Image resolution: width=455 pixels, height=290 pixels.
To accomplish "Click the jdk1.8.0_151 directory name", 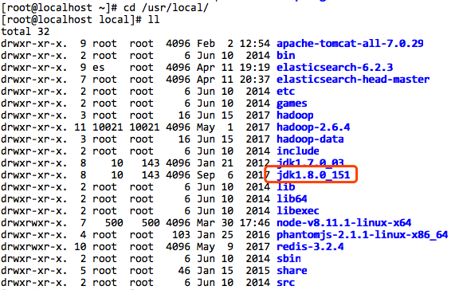I will pos(313,175).
